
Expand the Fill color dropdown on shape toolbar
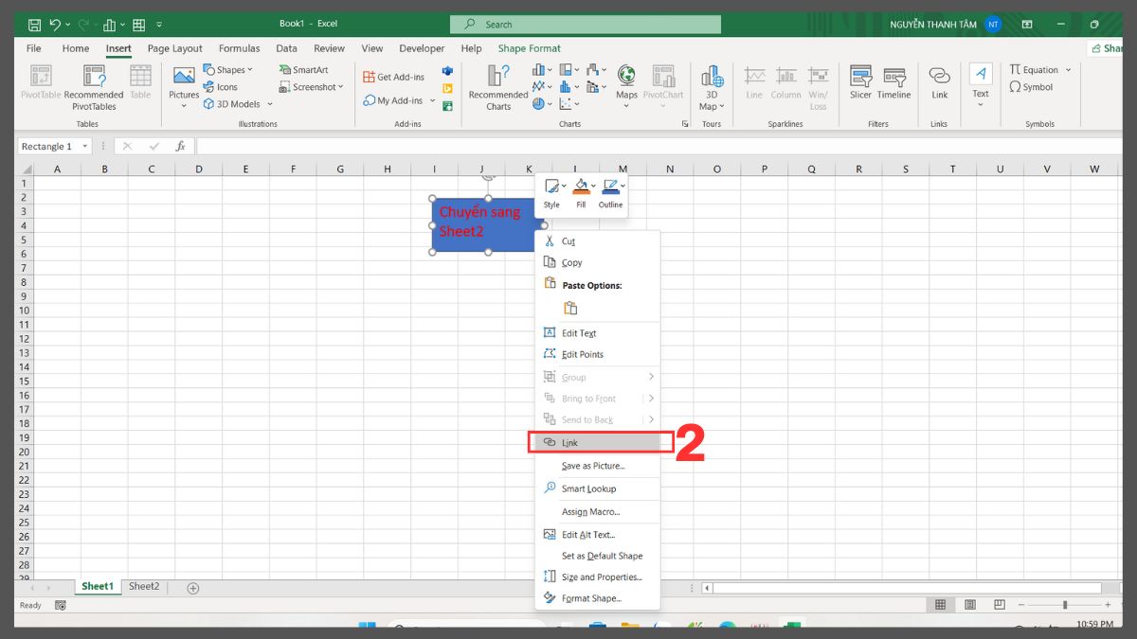[591, 186]
